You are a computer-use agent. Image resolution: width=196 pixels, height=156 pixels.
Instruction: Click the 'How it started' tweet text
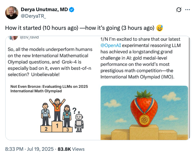click(80, 28)
